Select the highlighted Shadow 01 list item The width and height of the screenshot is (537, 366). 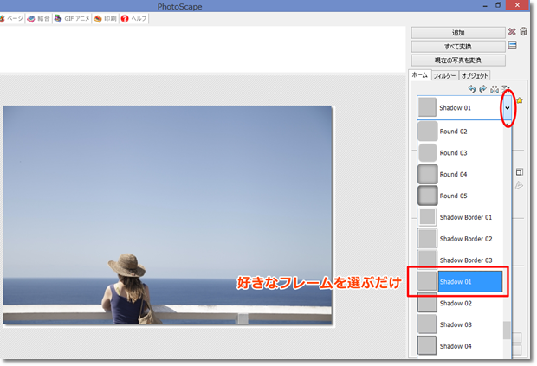point(460,282)
